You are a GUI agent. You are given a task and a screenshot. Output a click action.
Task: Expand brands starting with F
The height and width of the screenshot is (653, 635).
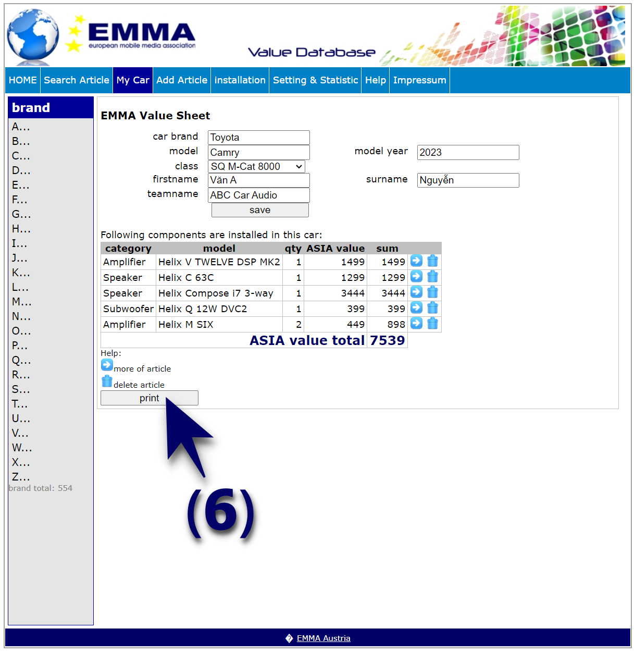20,200
